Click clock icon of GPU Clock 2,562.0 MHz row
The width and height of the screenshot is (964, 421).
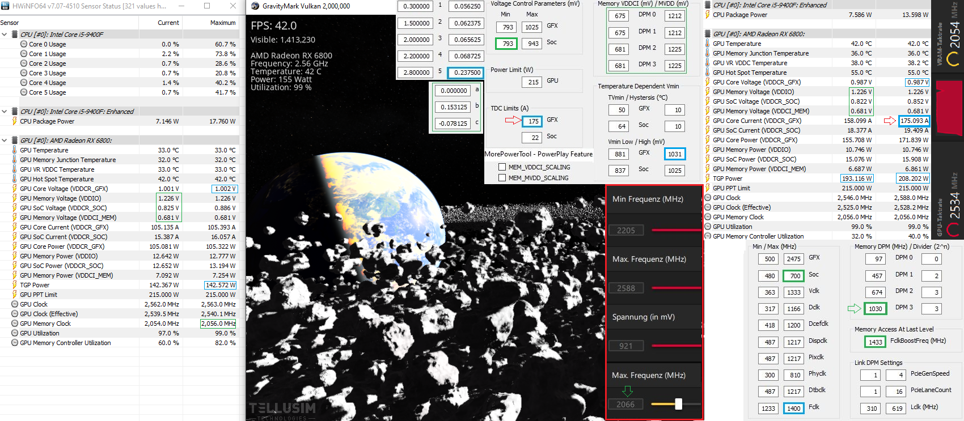point(15,304)
